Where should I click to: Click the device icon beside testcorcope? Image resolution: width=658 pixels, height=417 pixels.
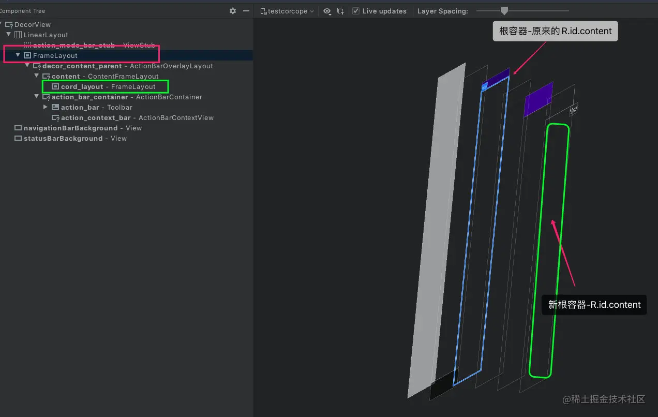(x=264, y=11)
